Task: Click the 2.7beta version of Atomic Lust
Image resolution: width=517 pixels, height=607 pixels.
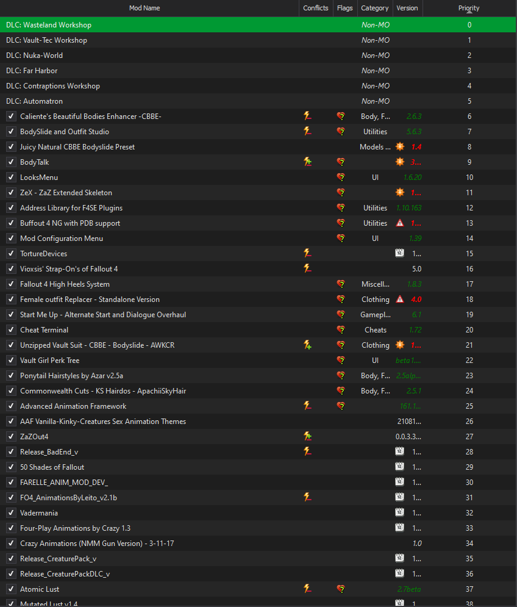Action: click(x=409, y=589)
